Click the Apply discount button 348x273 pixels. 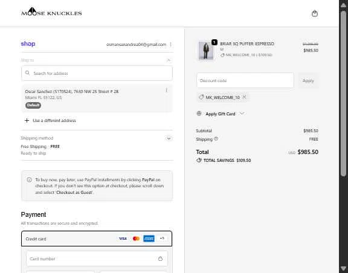(308, 80)
